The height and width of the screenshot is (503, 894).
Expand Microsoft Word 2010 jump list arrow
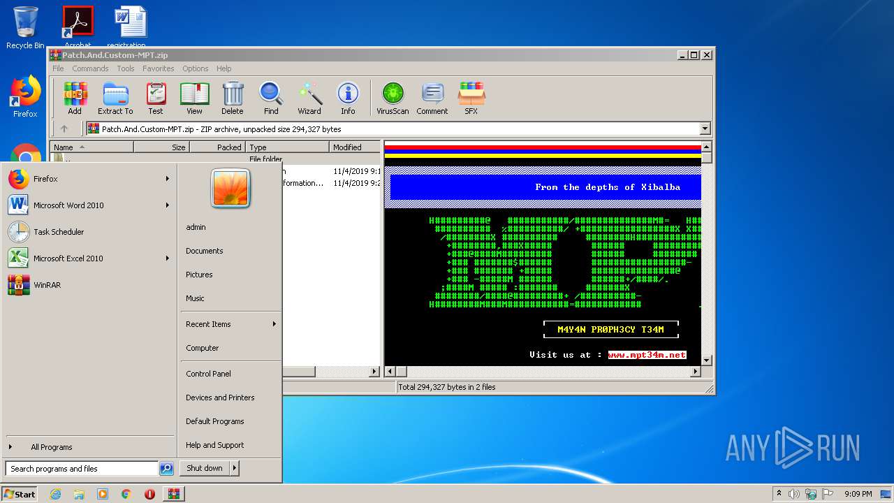coord(168,205)
